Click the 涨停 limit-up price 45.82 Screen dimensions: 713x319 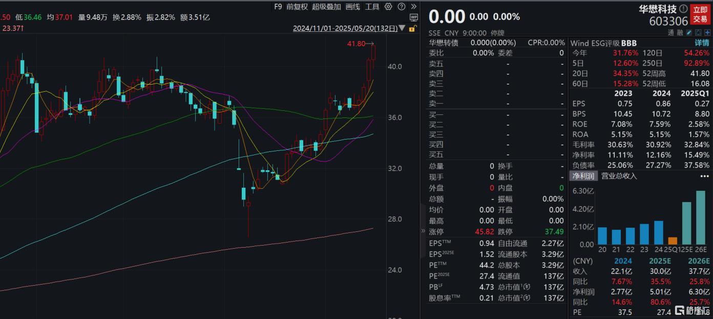(x=484, y=232)
